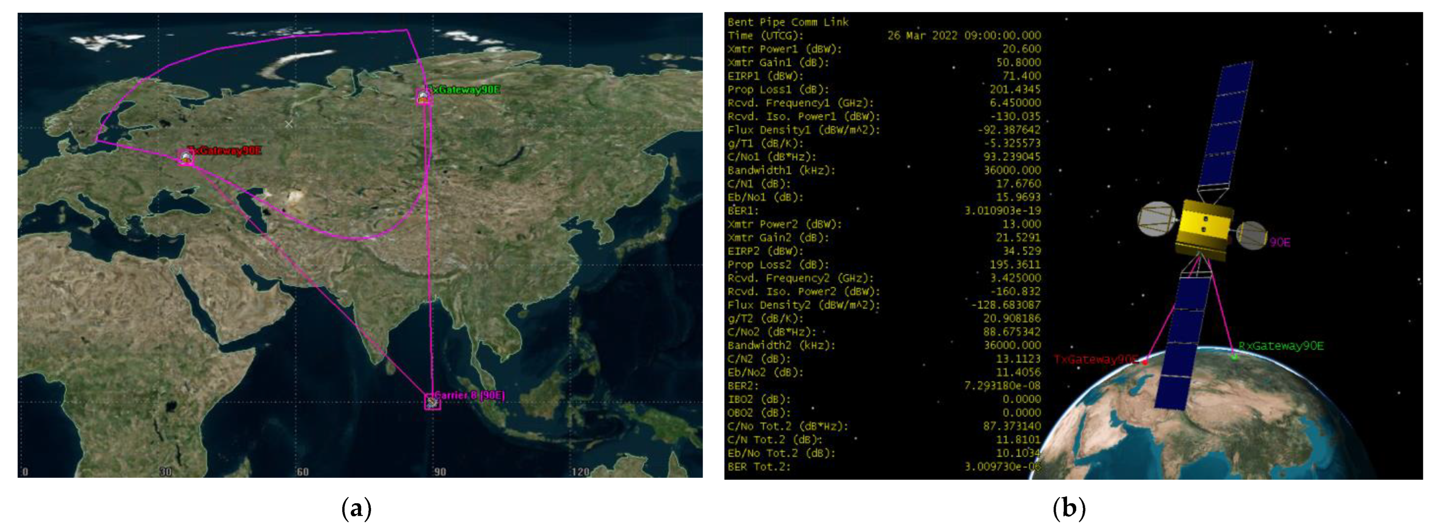1433x530 pixels.
Task: Click the white X marker on the 2D map
Action: 288,124
